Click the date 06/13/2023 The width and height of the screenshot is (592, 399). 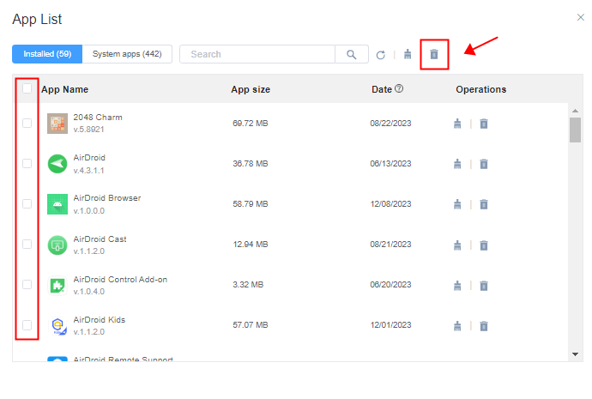(x=390, y=164)
